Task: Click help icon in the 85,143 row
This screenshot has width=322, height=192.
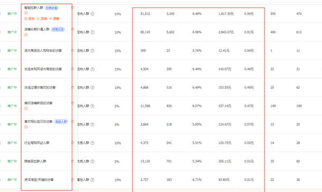Action: click(92, 32)
